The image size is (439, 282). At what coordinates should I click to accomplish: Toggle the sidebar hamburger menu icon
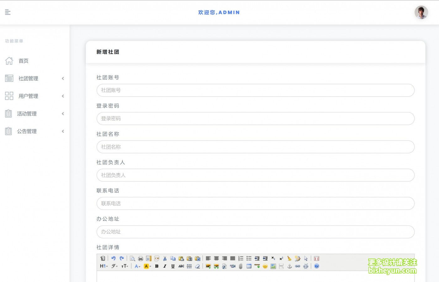[x=8, y=12]
